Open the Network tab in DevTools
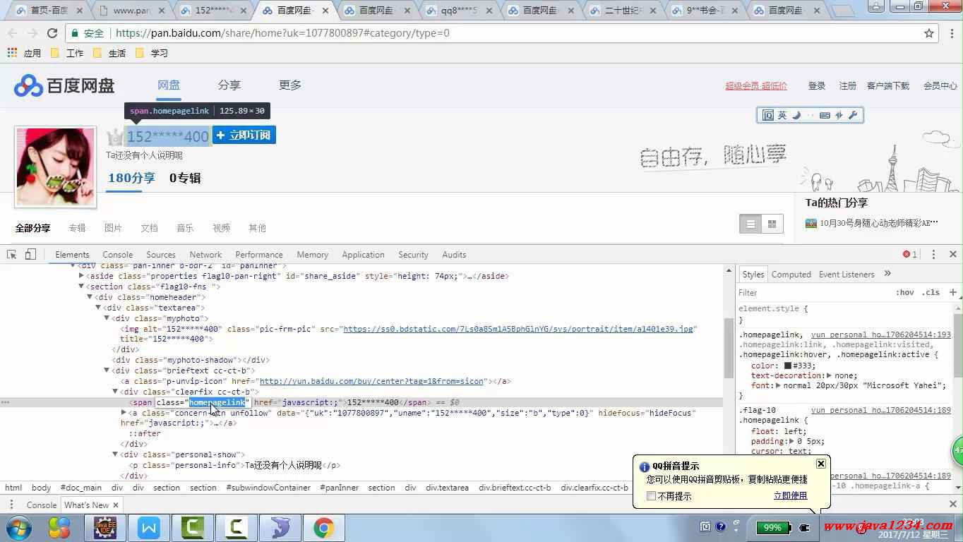 click(205, 255)
